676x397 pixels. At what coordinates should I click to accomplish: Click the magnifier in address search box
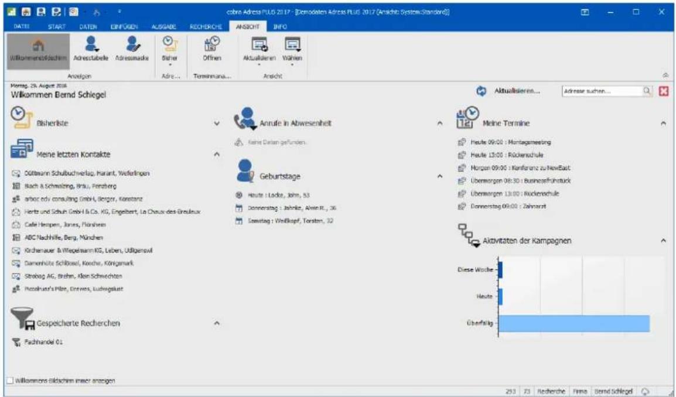[647, 91]
